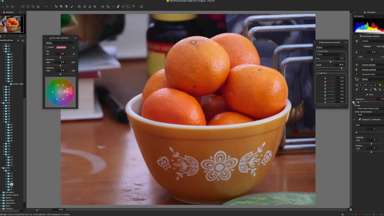Open Panasonic Vivid color dropdown
This screenshot has height=216, width=384.
point(372,74)
